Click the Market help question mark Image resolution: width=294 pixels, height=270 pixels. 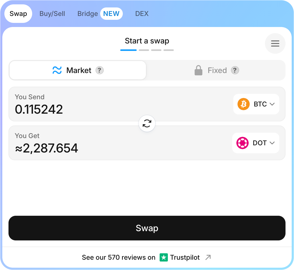(100, 70)
